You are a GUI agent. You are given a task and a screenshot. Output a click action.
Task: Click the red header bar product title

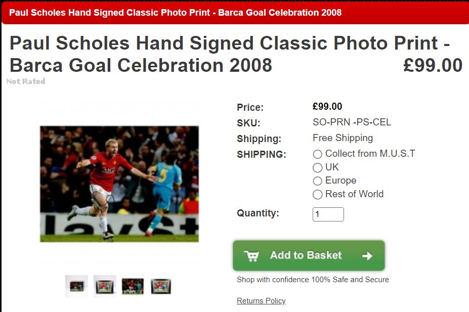[x=175, y=13]
